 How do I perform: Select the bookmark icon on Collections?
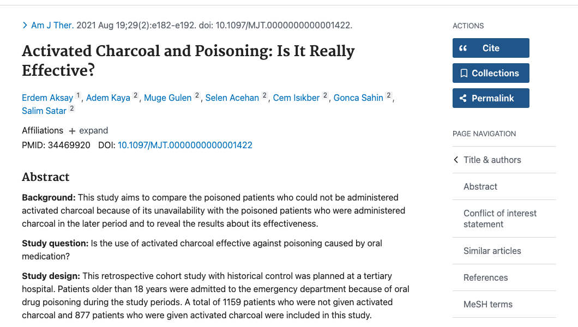tap(464, 73)
